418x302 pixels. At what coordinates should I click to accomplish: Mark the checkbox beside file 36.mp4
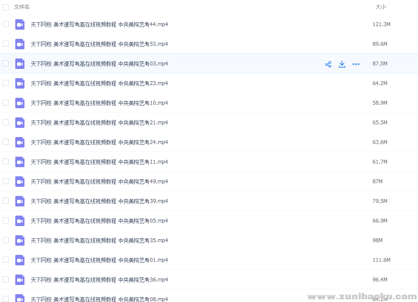[6, 279]
